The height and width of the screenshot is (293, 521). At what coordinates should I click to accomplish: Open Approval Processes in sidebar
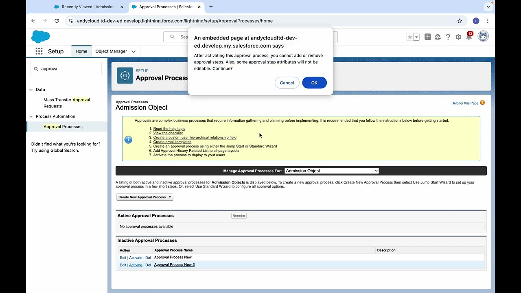coord(63,127)
